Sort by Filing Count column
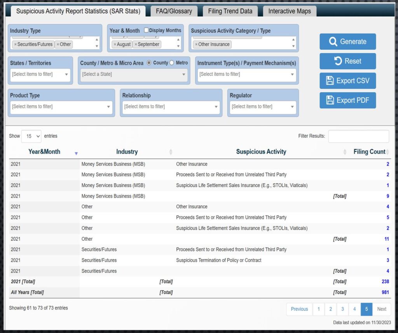This screenshot has height=333, width=398. (x=369, y=152)
